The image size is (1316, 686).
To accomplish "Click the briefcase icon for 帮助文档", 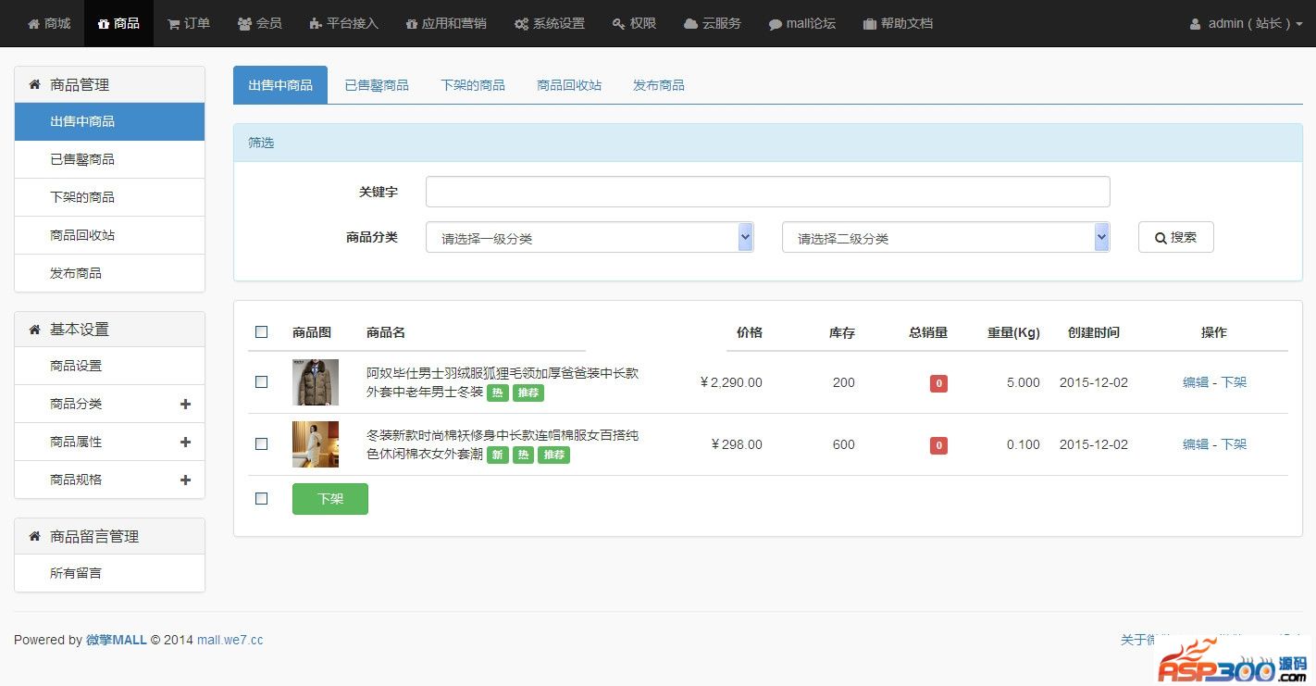I will (869, 24).
